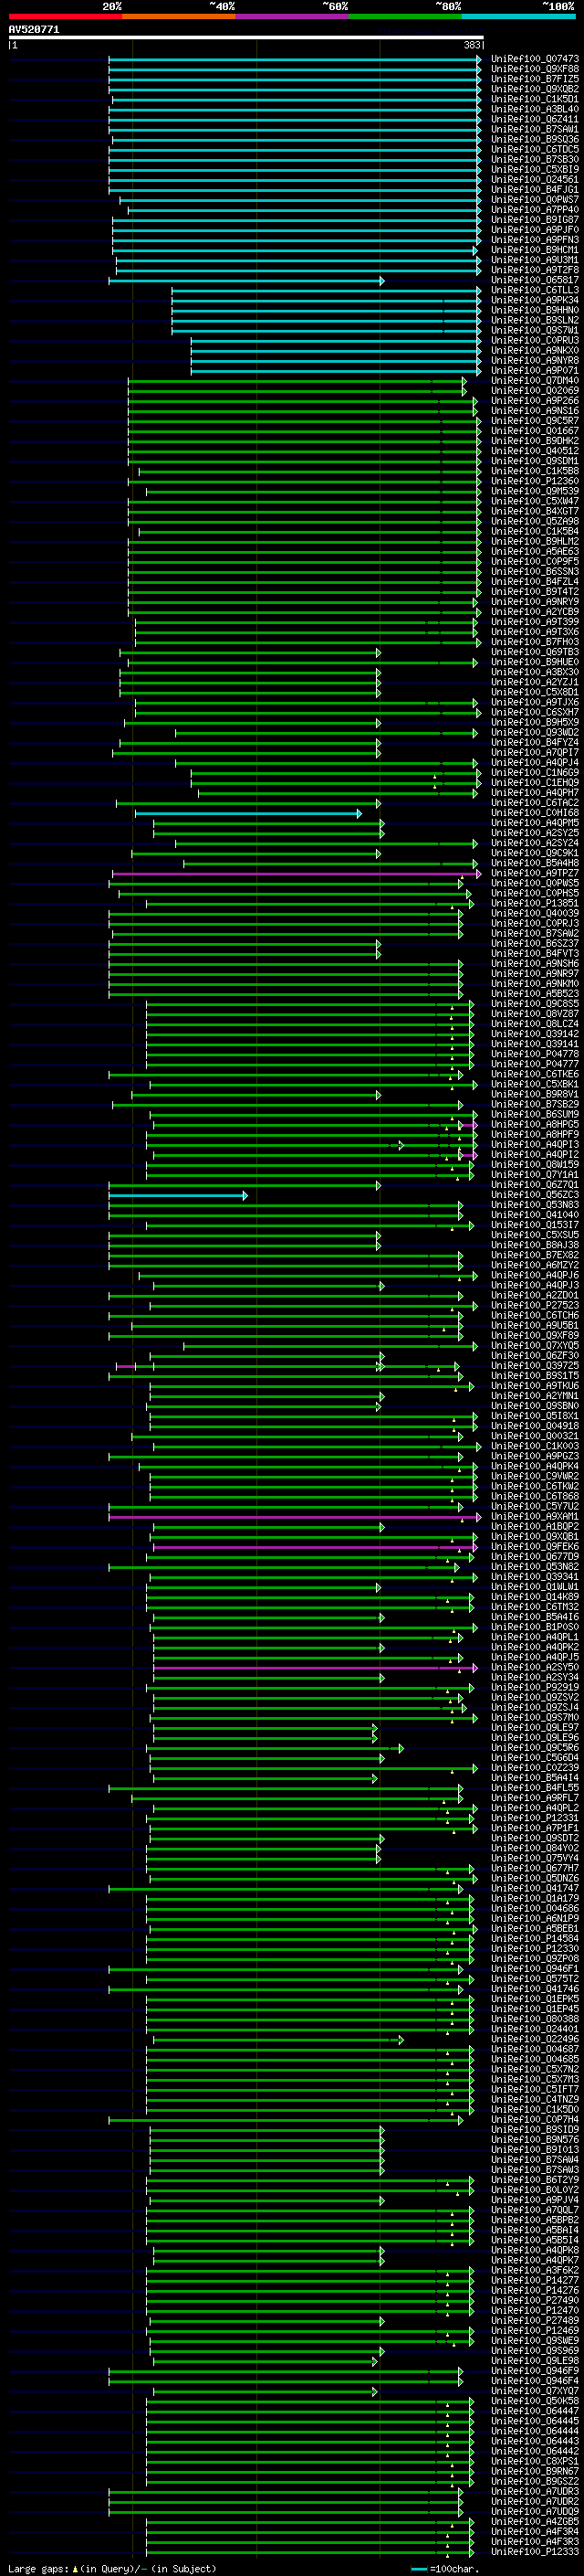This screenshot has width=584, height=2576.
Task: Click the 'Large gaps' legend text
Action: pos(39,2570)
